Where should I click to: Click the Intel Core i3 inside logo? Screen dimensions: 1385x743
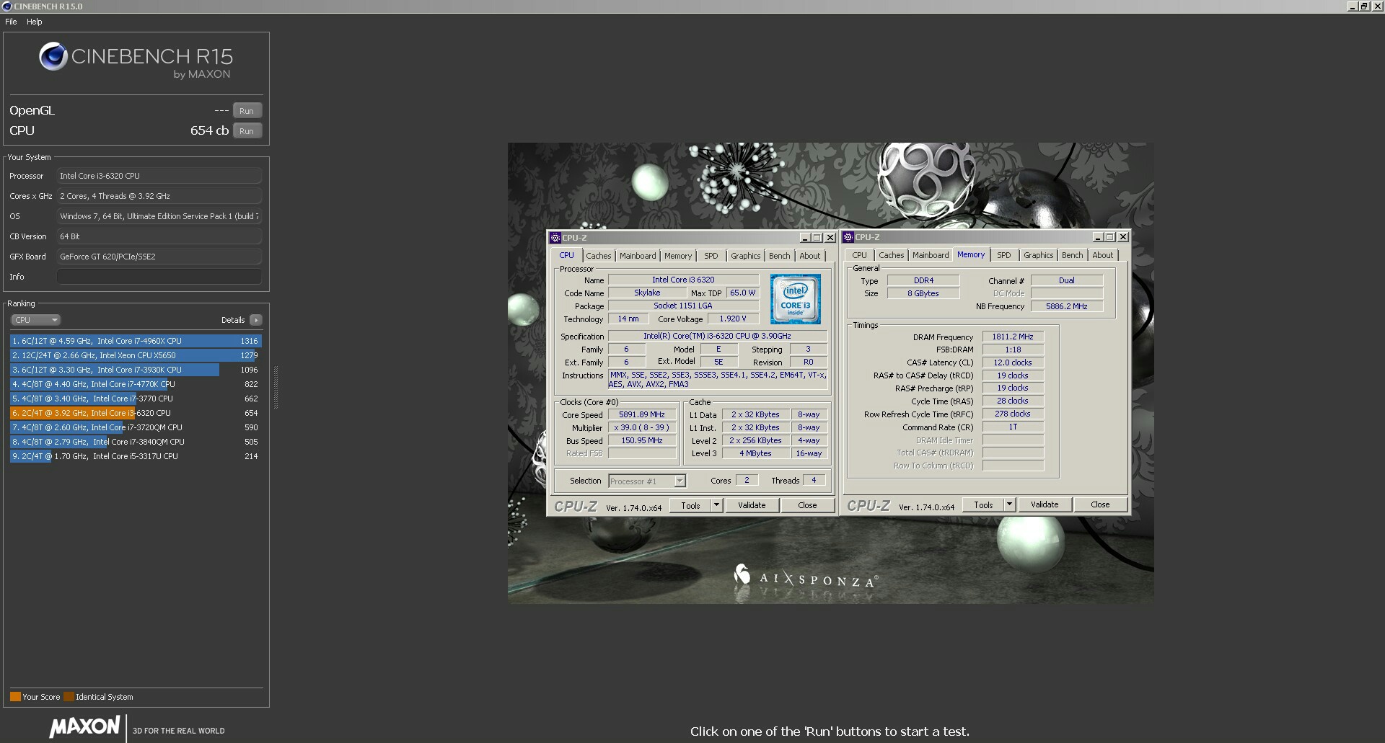coord(795,298)
